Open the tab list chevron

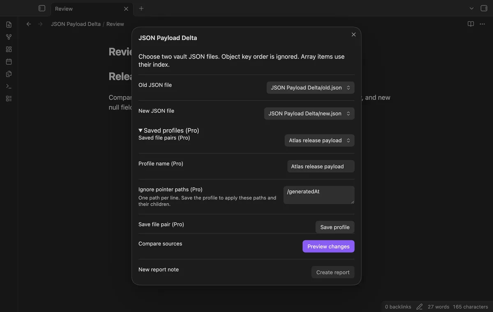tap(472, 8)
